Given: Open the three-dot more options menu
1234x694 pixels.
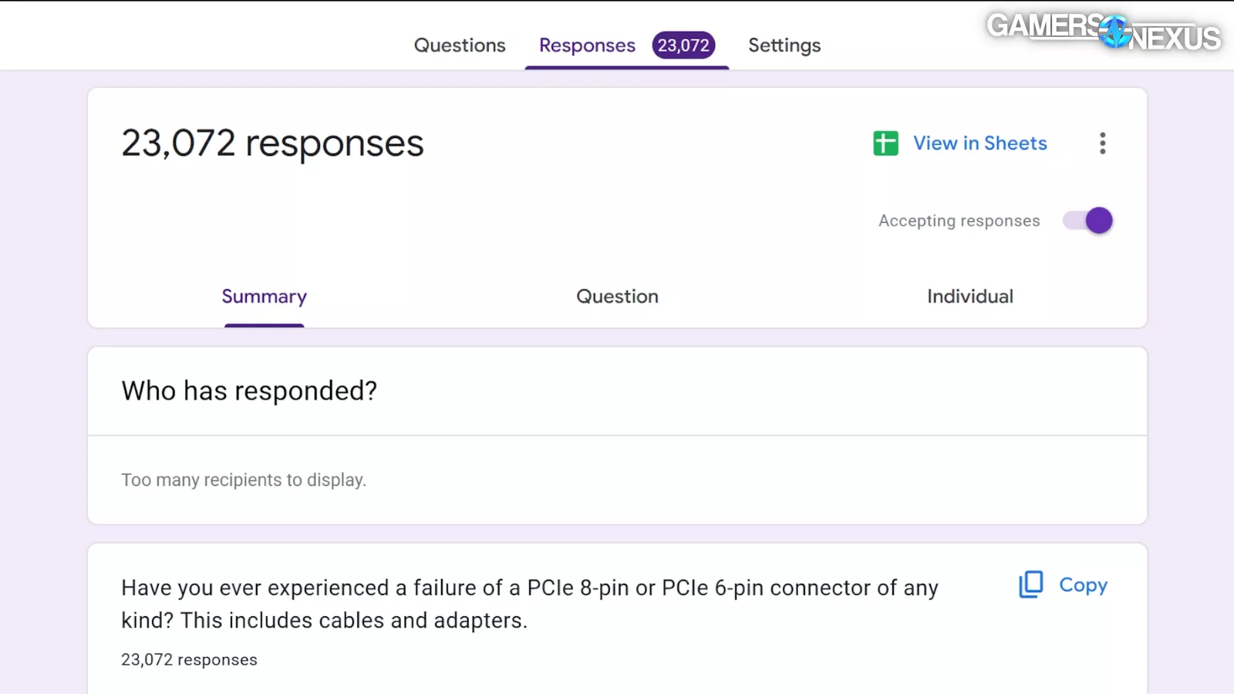Looking at the screenshot, I should tap(1102, 143).
